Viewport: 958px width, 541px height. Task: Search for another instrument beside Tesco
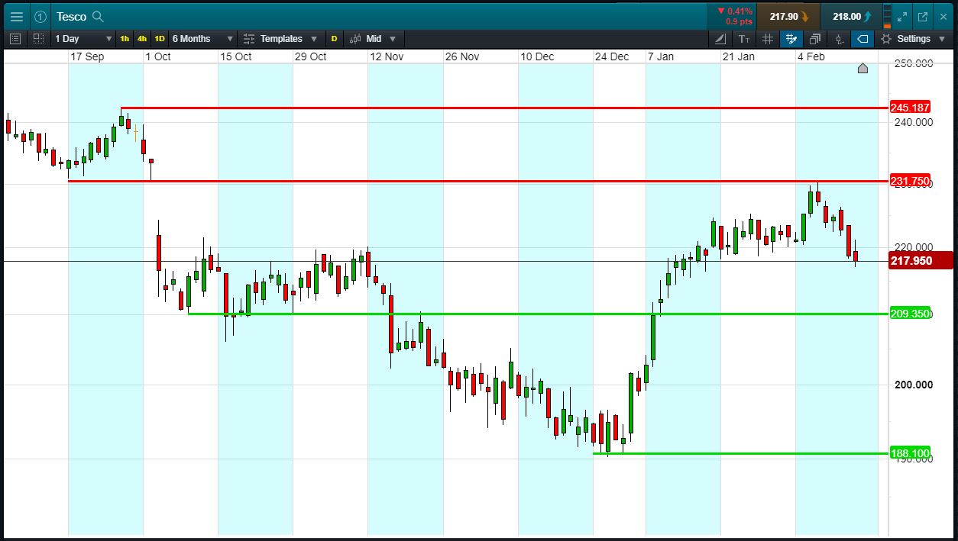click(x=98, y=16)
